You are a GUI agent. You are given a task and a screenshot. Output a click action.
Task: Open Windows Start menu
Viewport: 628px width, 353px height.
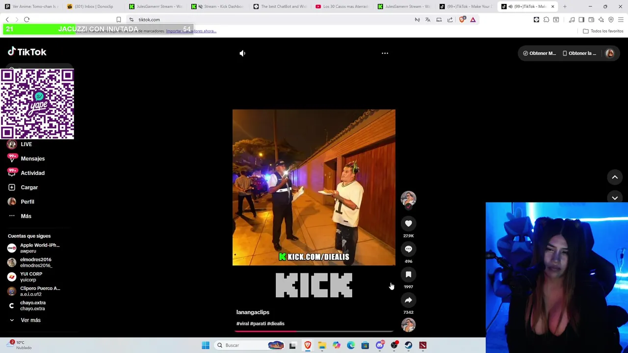click(206, 345)
